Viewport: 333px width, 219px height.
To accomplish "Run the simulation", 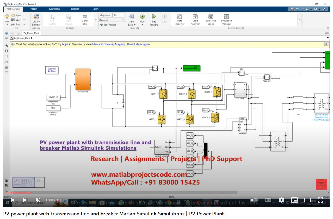I will click(x=143, y=17).
